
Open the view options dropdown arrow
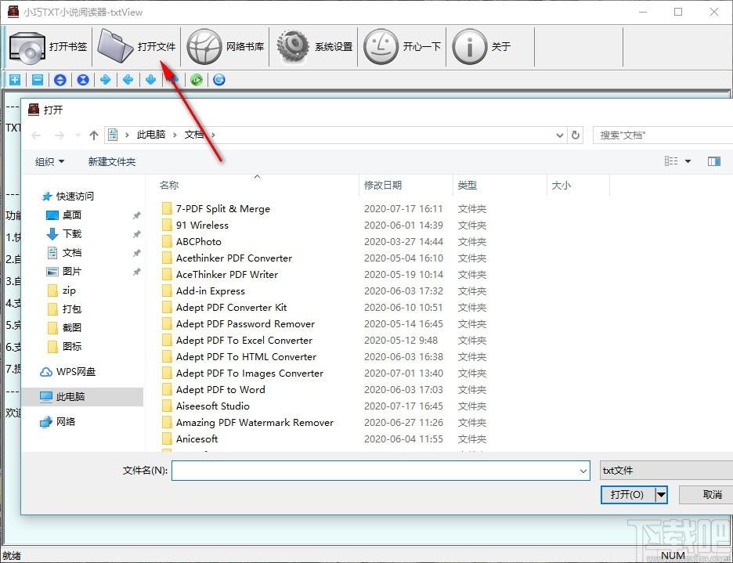[x=688, y=161]
